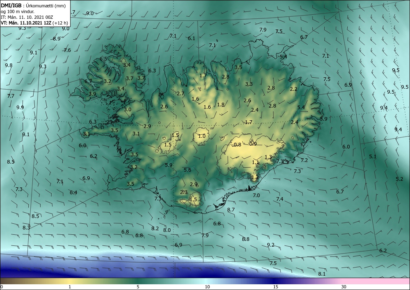Click the 8.9 value northwest of Iceland
The height and width of the screenshot is (290, 410).
click(57, 38)
